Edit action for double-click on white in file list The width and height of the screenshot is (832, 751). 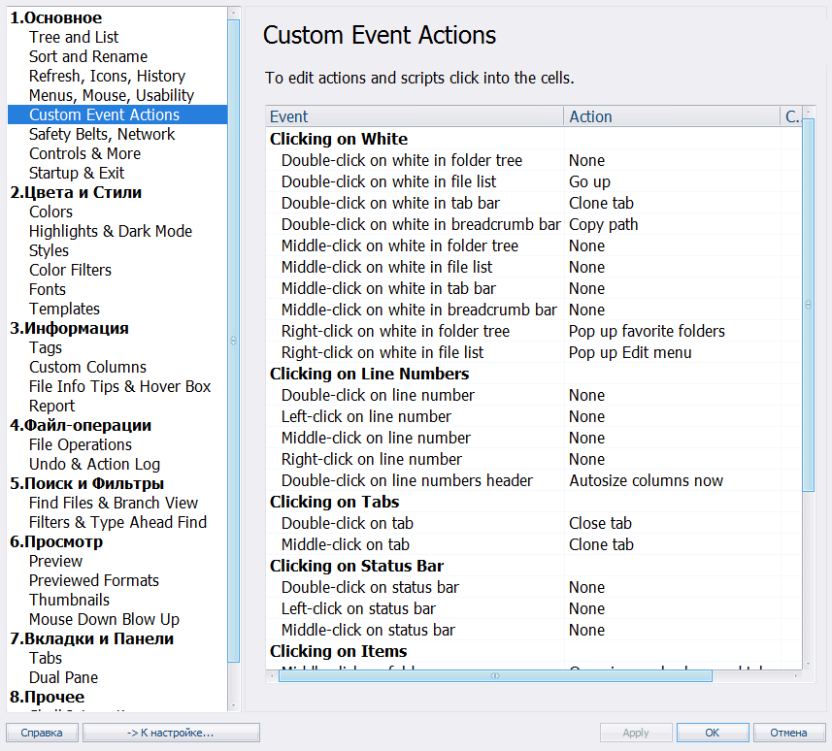[x=589, y=181]
